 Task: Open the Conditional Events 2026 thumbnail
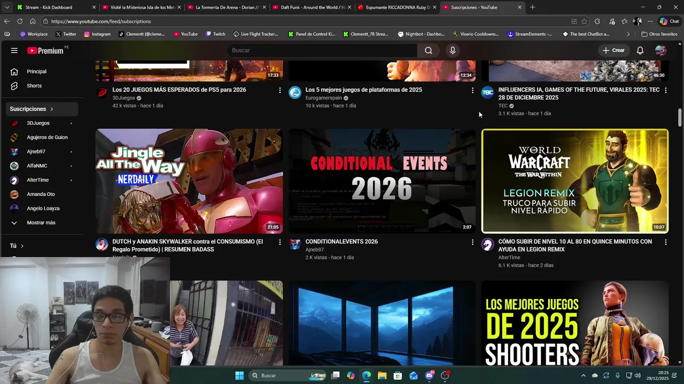[x=382, y=181]
